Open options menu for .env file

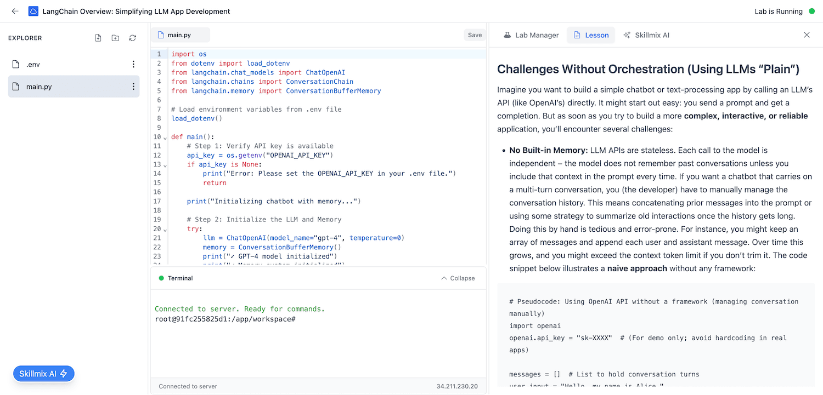[133, 64]
